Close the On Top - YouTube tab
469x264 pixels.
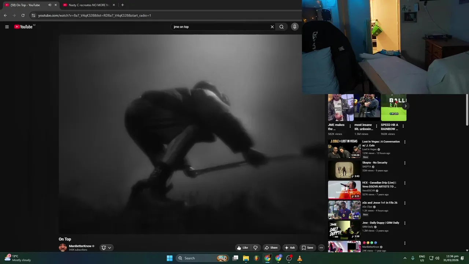coord(56,5)
